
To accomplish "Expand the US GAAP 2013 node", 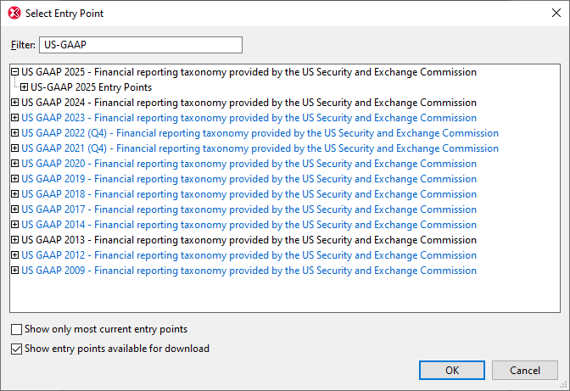I will coord(15,240).
